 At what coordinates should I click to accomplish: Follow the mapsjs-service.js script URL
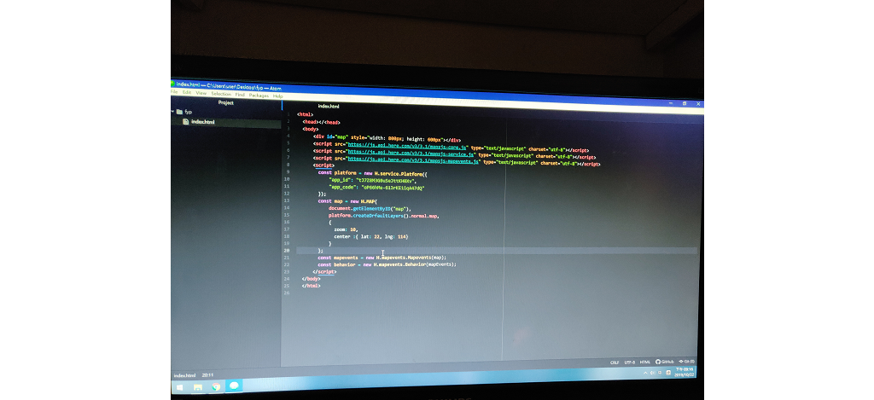coord(411,153)
